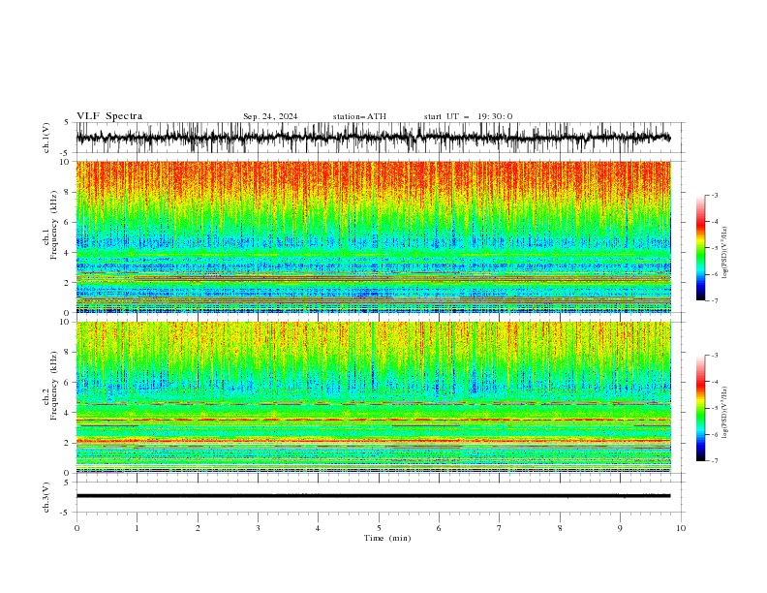767x593 pixels.
Task: Click inside the ch.1 spectrogram panel
Action: point(374,236)
